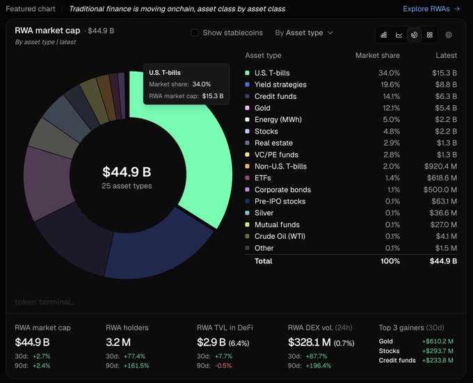
Task: Select the Mutual funds legend label
Action: pyautogui.click(x=277, y=225)
